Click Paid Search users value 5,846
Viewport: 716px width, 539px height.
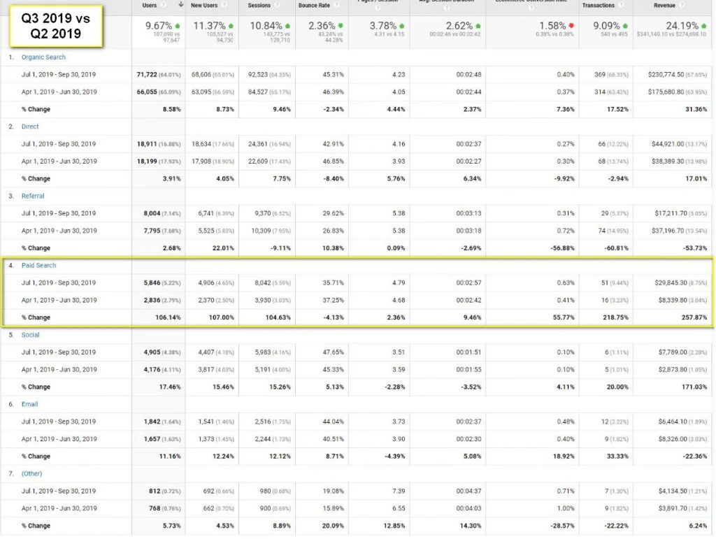coord(152,282)
